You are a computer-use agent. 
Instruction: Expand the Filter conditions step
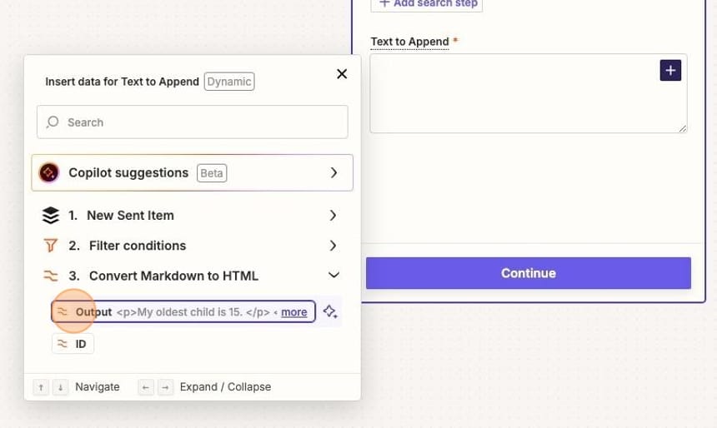pos(333,246)
